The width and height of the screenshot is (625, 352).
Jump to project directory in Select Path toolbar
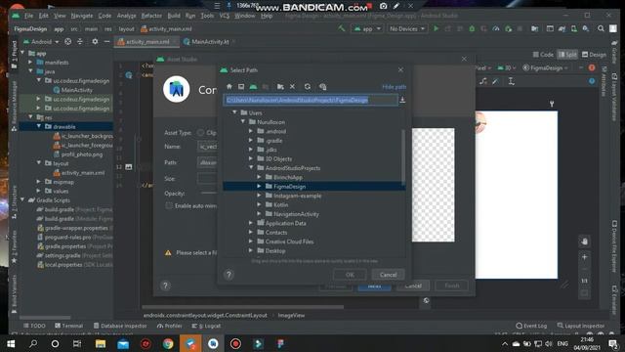point(253,87)
